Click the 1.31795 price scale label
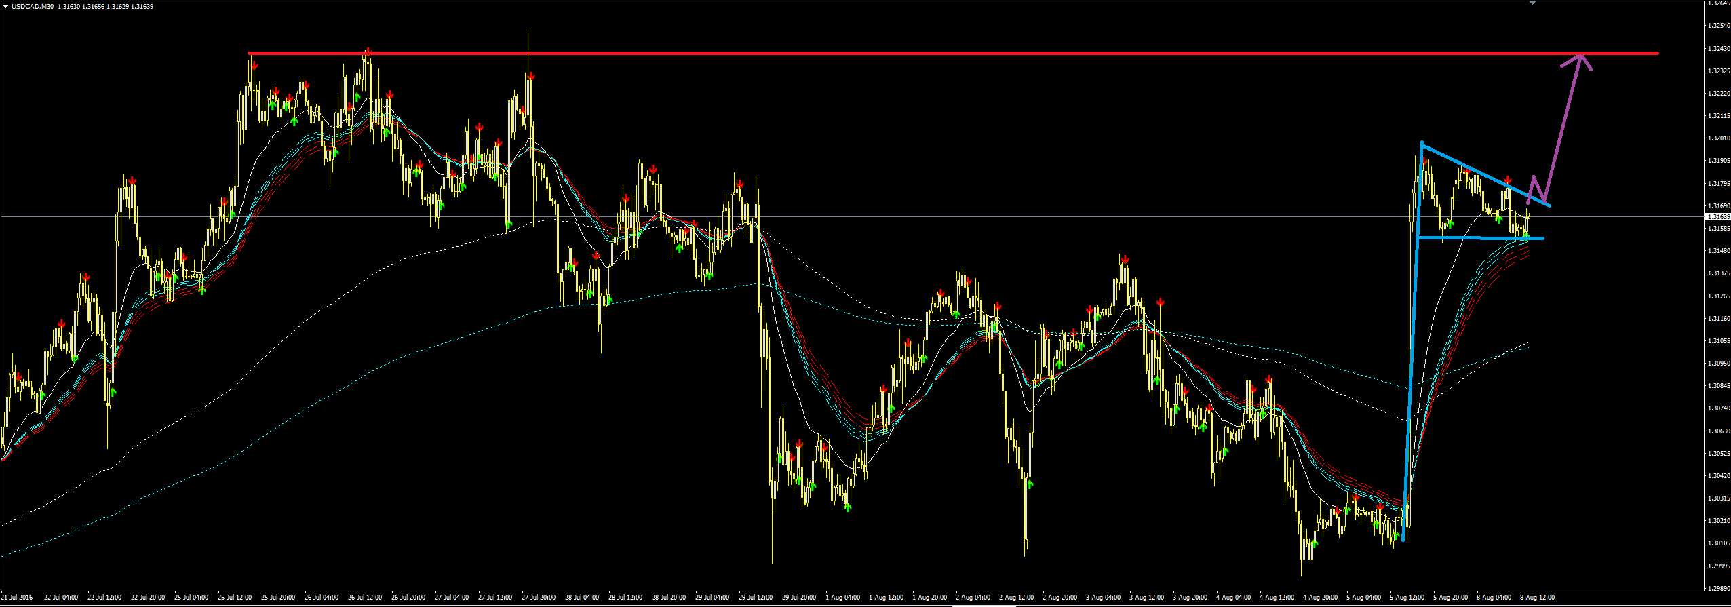Image resolution: width=1731 pixels, height=607 pixels. point(1717,184)
